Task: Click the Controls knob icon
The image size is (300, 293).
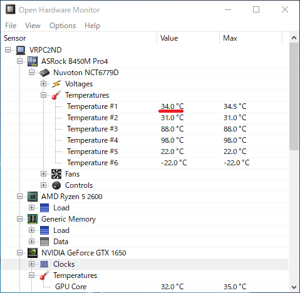Action: coord(56,185)
